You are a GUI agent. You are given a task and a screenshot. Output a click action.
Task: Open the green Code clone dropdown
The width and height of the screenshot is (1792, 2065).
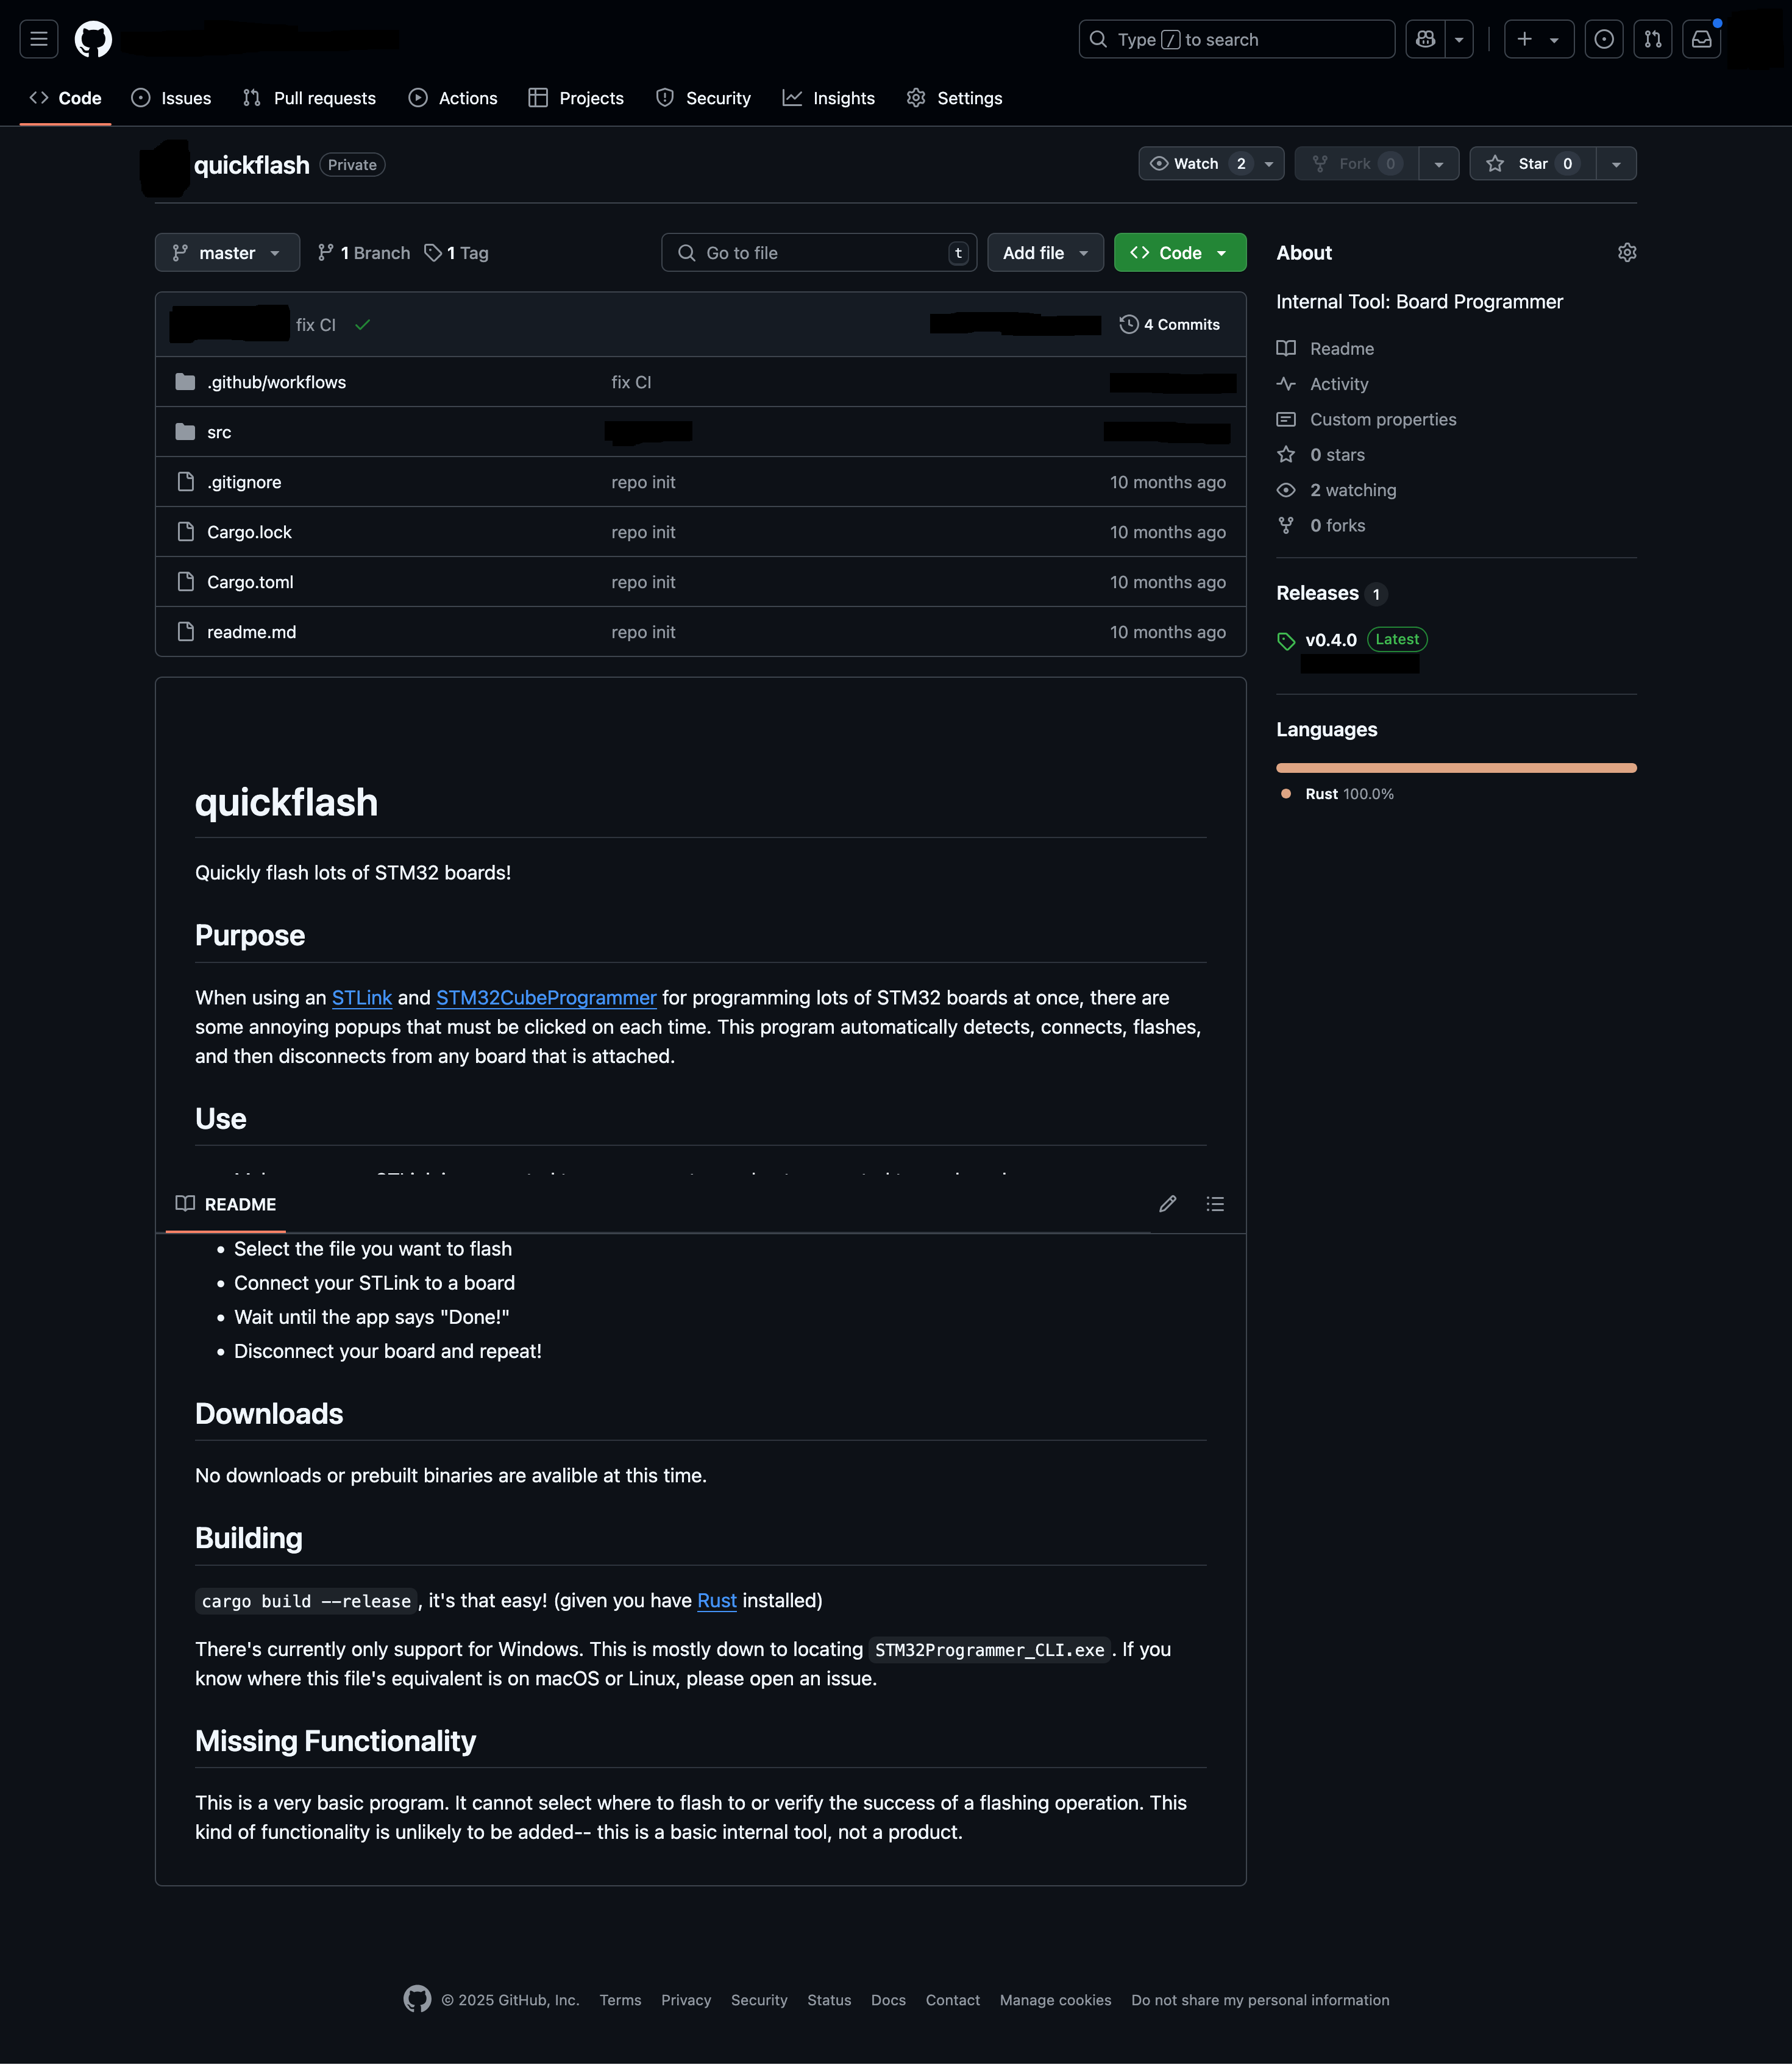(1180, 253)
